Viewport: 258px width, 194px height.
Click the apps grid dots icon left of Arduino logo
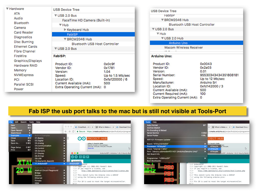click(68, 138)
